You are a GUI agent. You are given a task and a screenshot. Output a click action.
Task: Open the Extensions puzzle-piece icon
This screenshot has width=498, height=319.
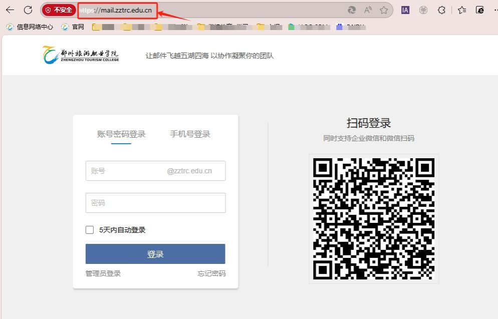[x=441, y=10]
